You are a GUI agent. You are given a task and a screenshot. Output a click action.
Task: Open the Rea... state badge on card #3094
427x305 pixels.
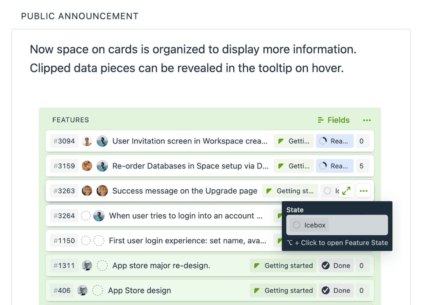coord(335,141)
